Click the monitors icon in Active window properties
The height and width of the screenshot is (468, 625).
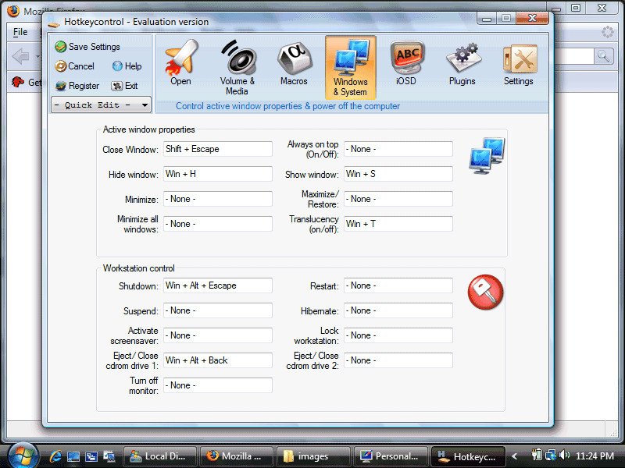pyautogui.click(x=487, y=155)
